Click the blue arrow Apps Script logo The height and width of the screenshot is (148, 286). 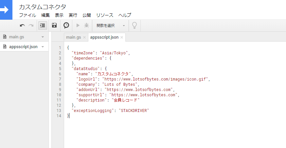click(6, 10)
